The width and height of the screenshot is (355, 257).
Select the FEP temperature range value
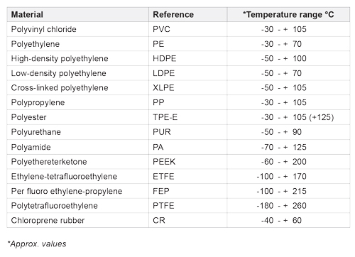[x=281, y=191]
